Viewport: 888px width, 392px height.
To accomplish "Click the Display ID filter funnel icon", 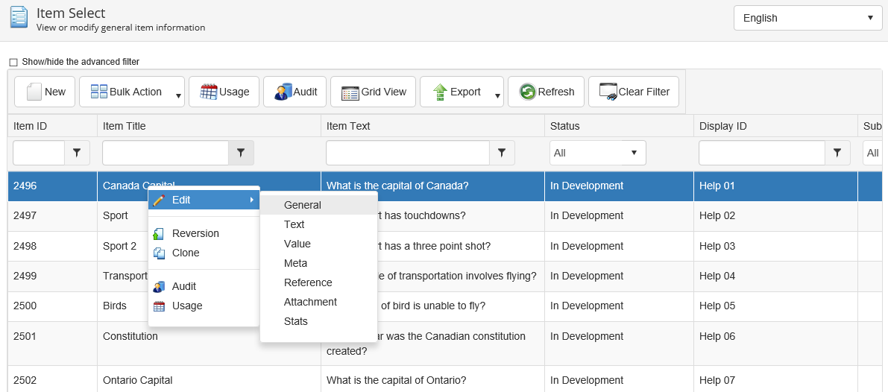I will 837,153.
